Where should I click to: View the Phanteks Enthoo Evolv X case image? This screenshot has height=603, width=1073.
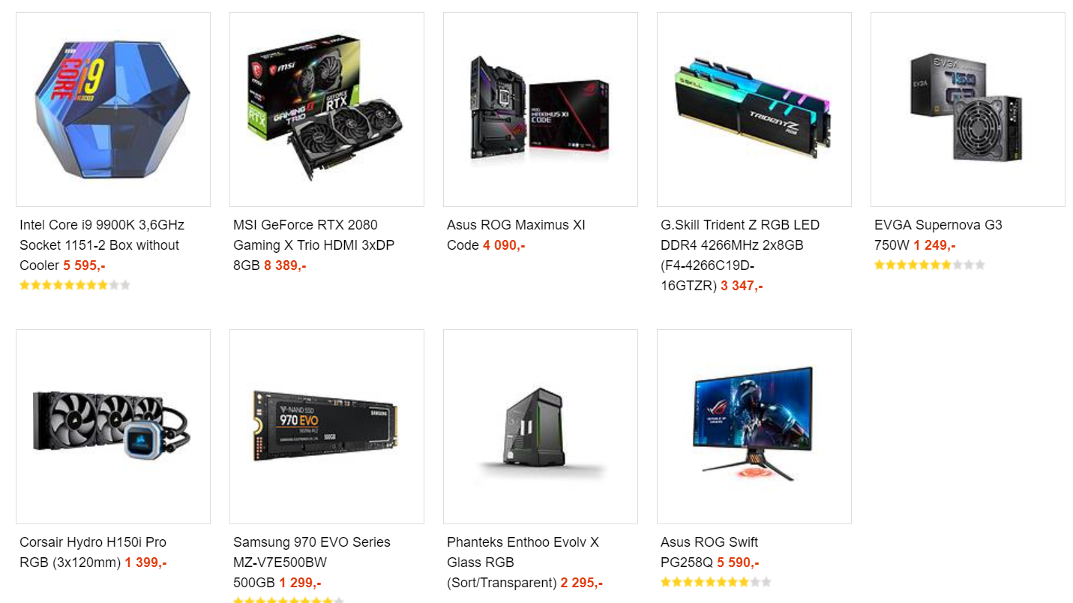[x=541, y=427]
